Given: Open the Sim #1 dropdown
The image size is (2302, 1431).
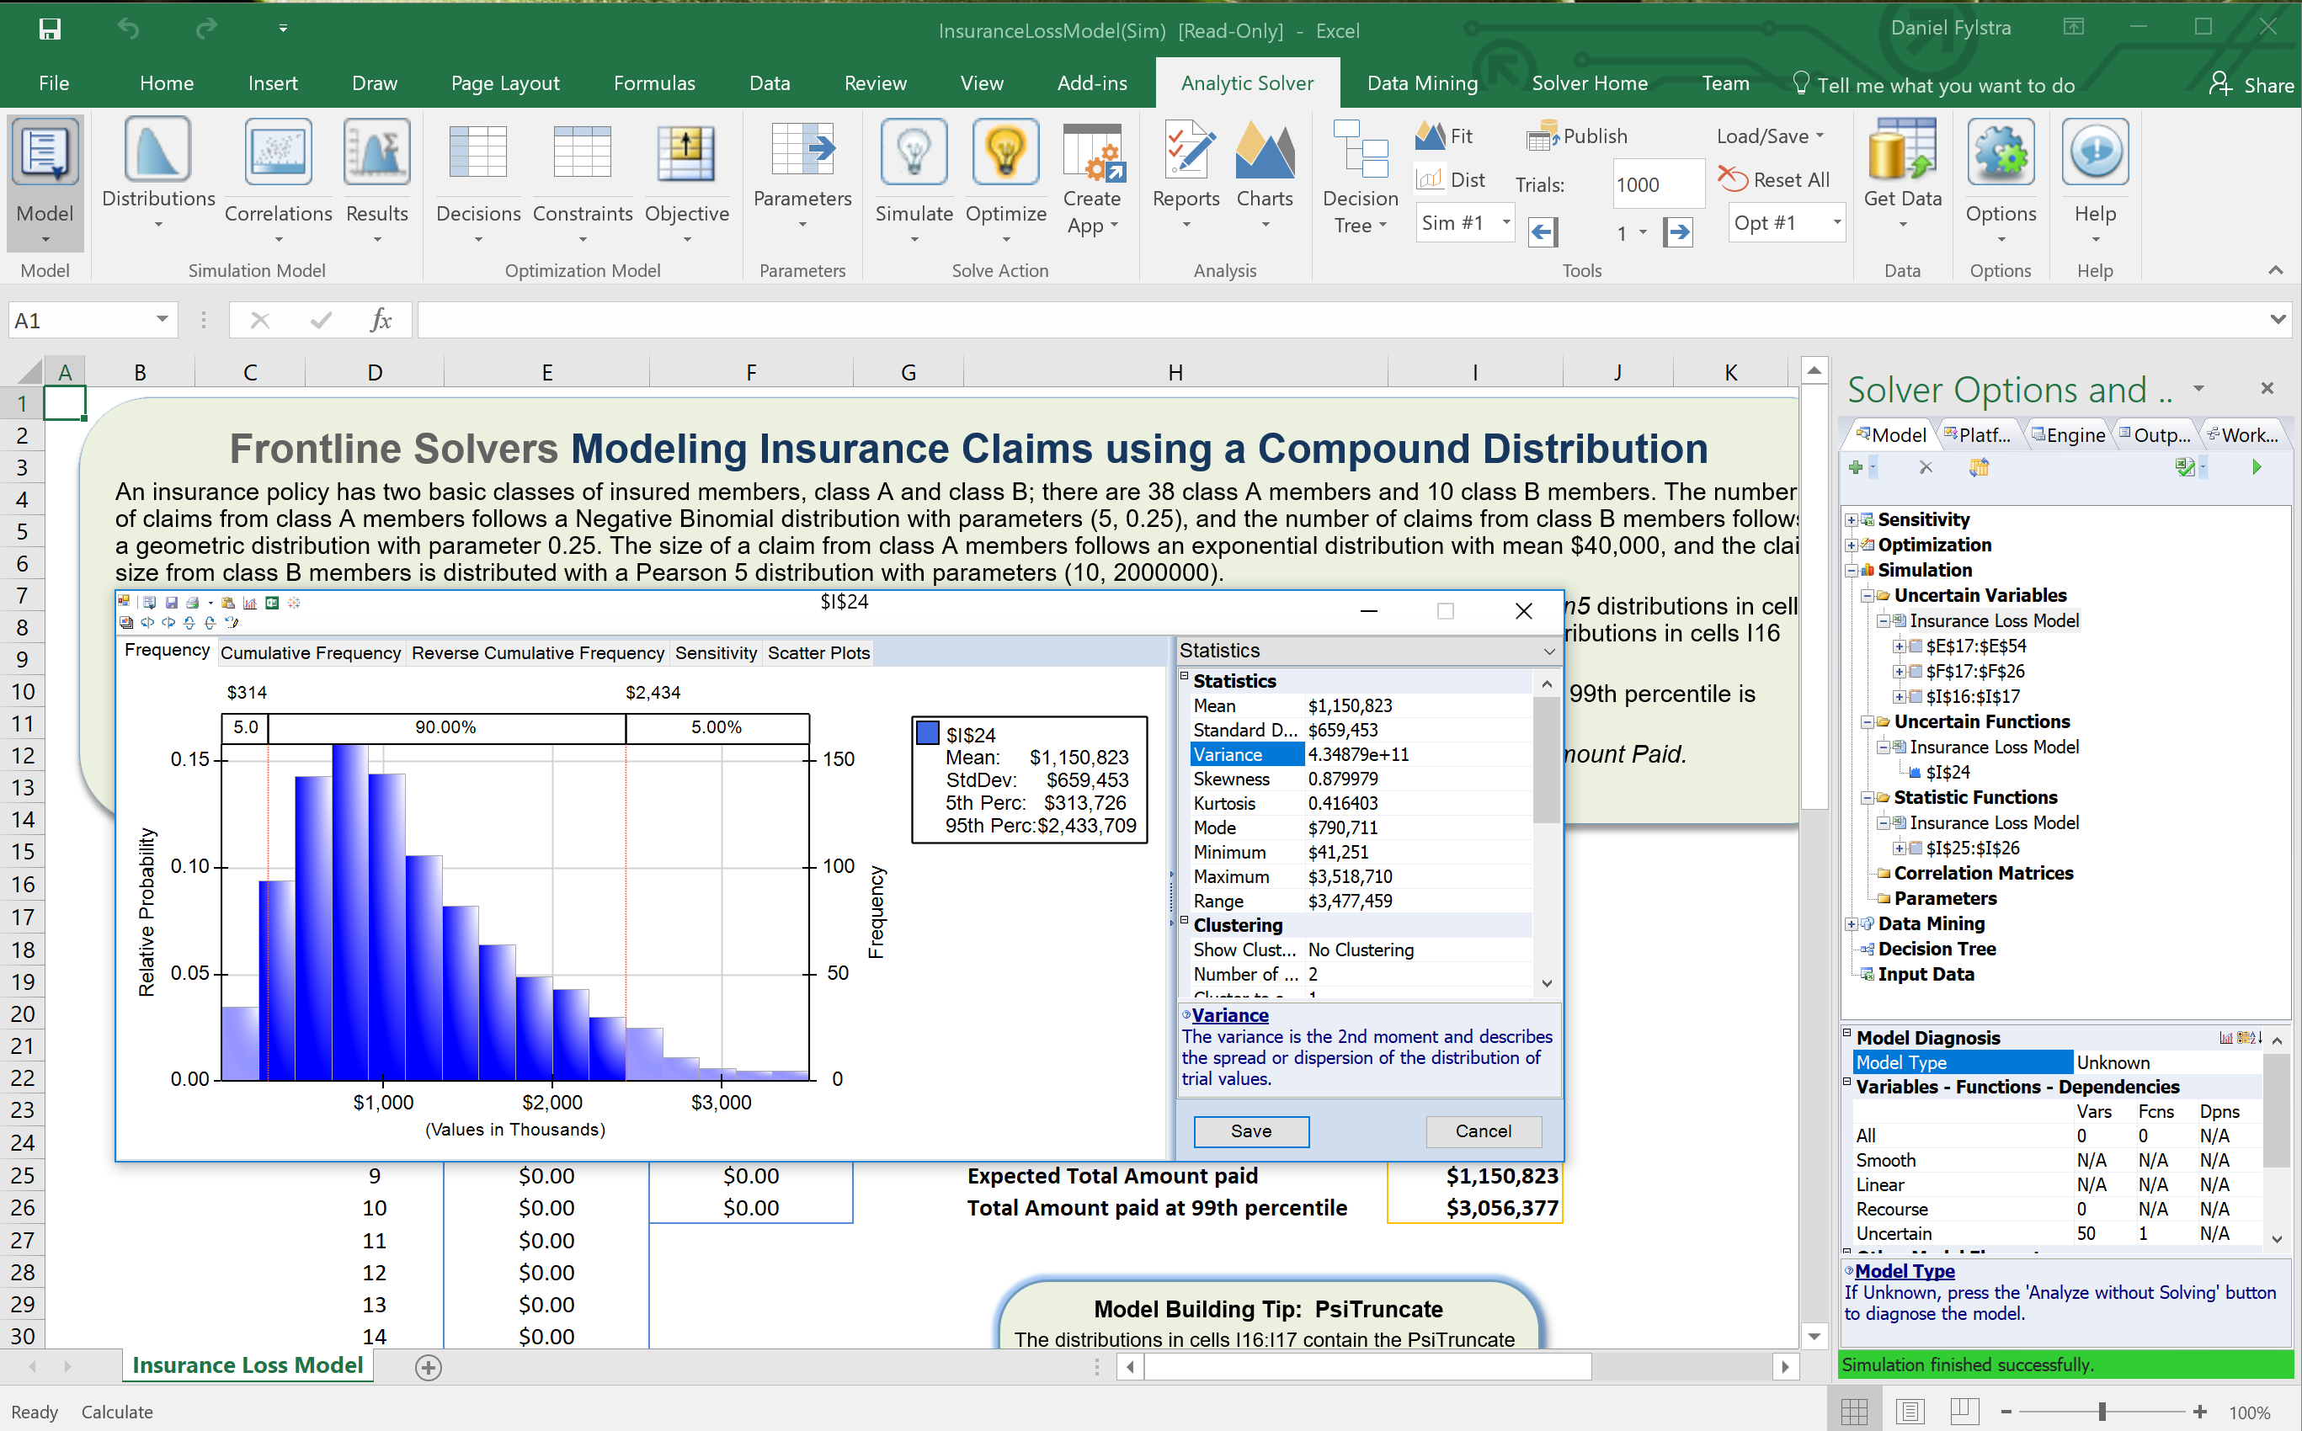Looking at the screenshot, I should 1505,223.
